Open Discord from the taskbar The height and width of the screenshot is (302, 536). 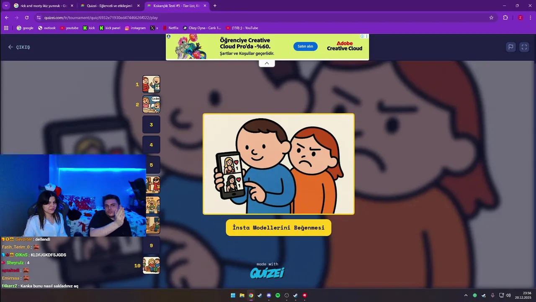click(x=269, y=295)
